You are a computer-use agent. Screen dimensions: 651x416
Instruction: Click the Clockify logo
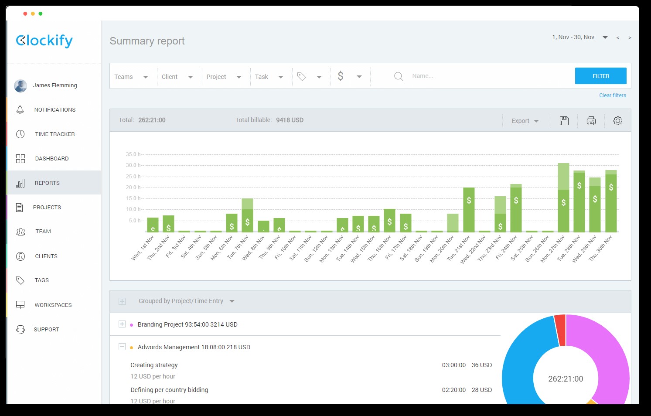[x=44, y=41]
